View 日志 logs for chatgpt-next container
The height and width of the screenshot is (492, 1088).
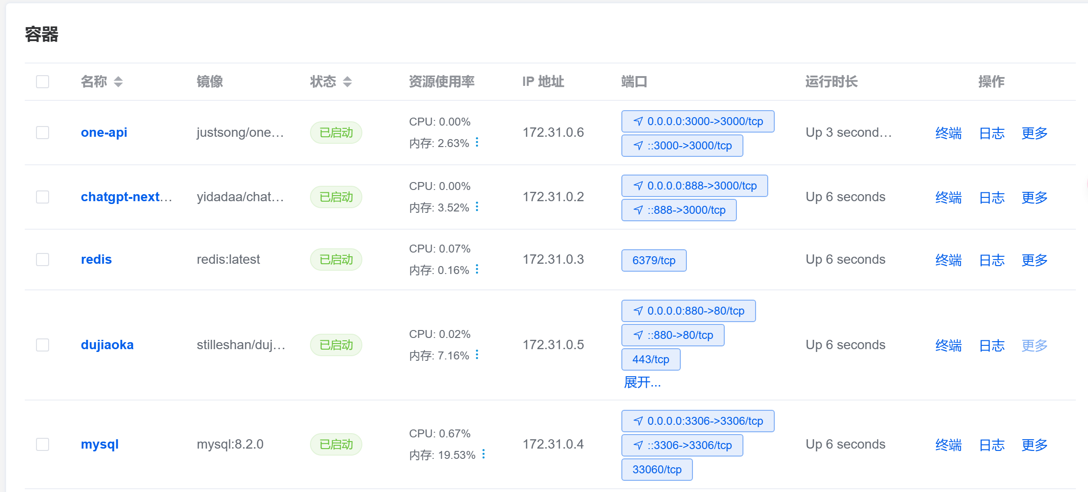[x=992, y=197]
